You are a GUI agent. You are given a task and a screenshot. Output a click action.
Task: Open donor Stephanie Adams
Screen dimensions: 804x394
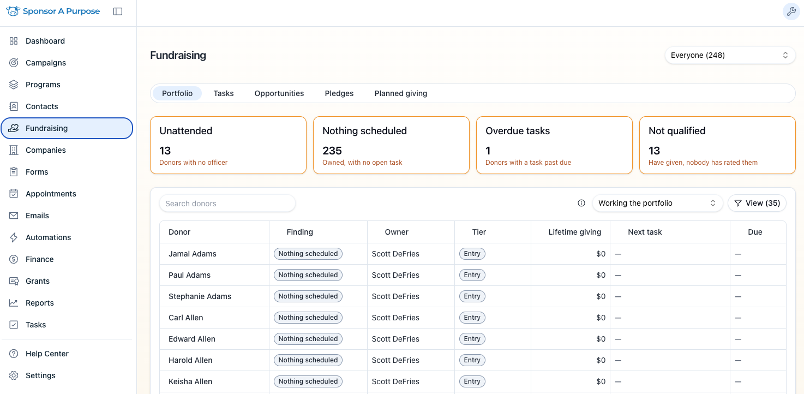pos(200,296)
